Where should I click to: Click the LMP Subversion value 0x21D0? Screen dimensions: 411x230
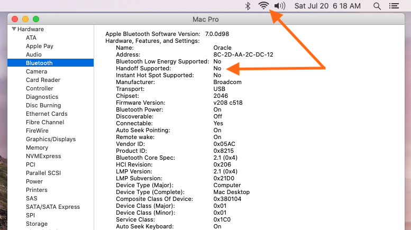(x=224, y=178)
